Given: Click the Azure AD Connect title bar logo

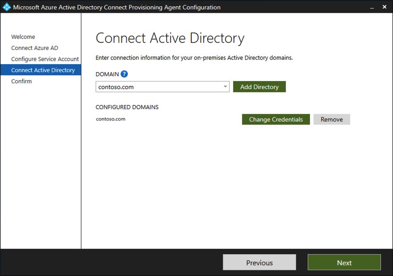Looking at the screenshot, I should (x=7, y=7).
